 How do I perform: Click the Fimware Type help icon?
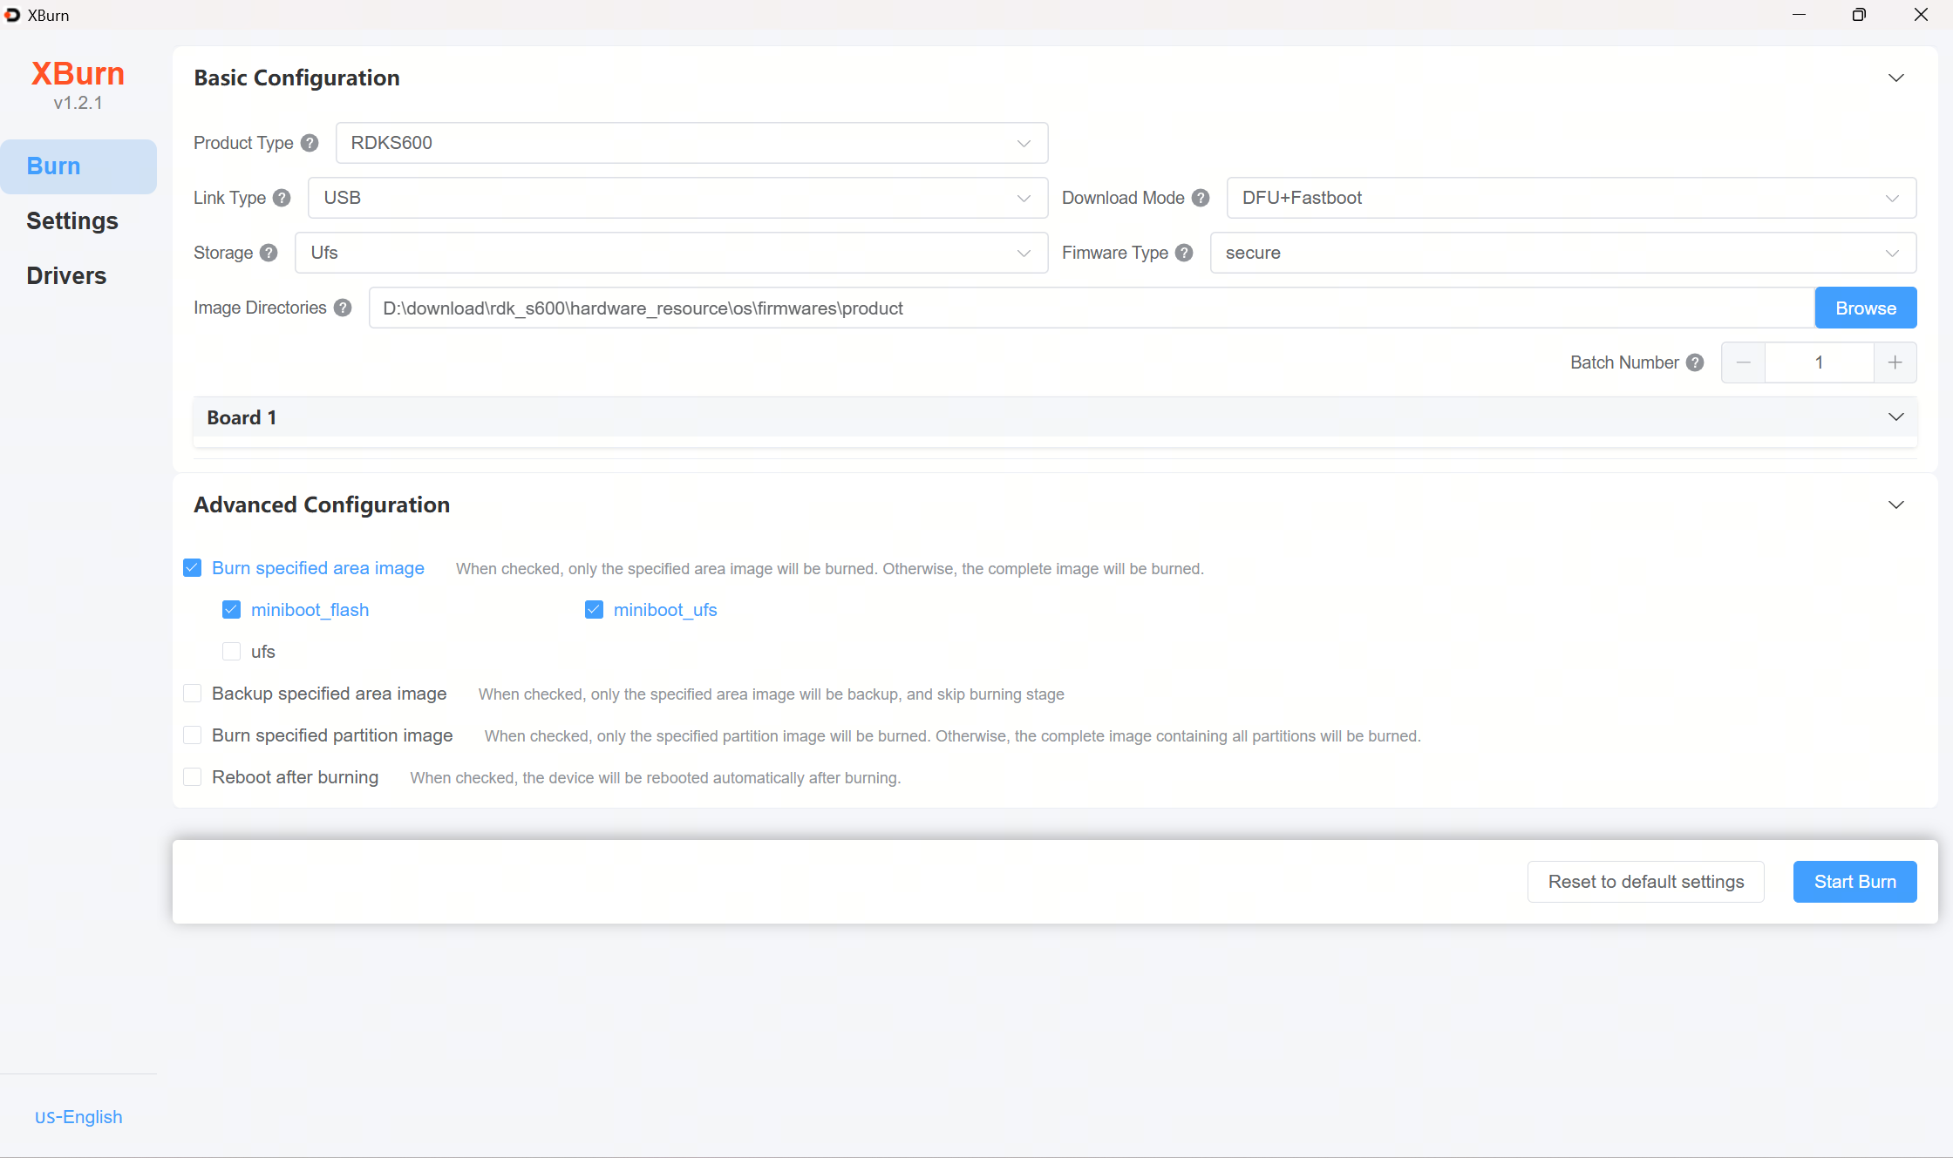[x=1184, y=253]
